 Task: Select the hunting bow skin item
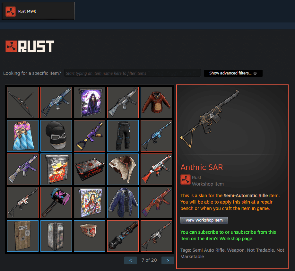click(23, 102)
